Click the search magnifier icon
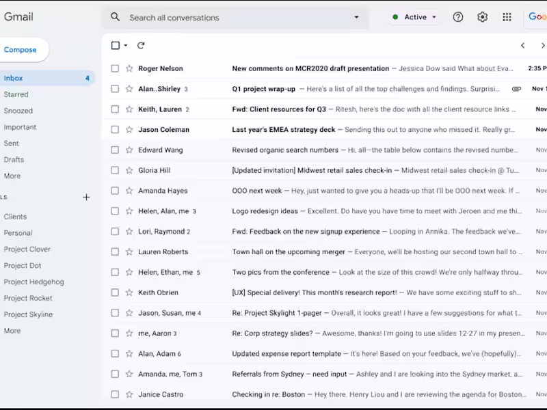 point(115,17)
